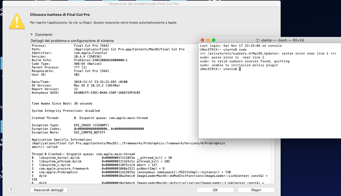Click the 'abort() called' line

(x=45, y=147)
